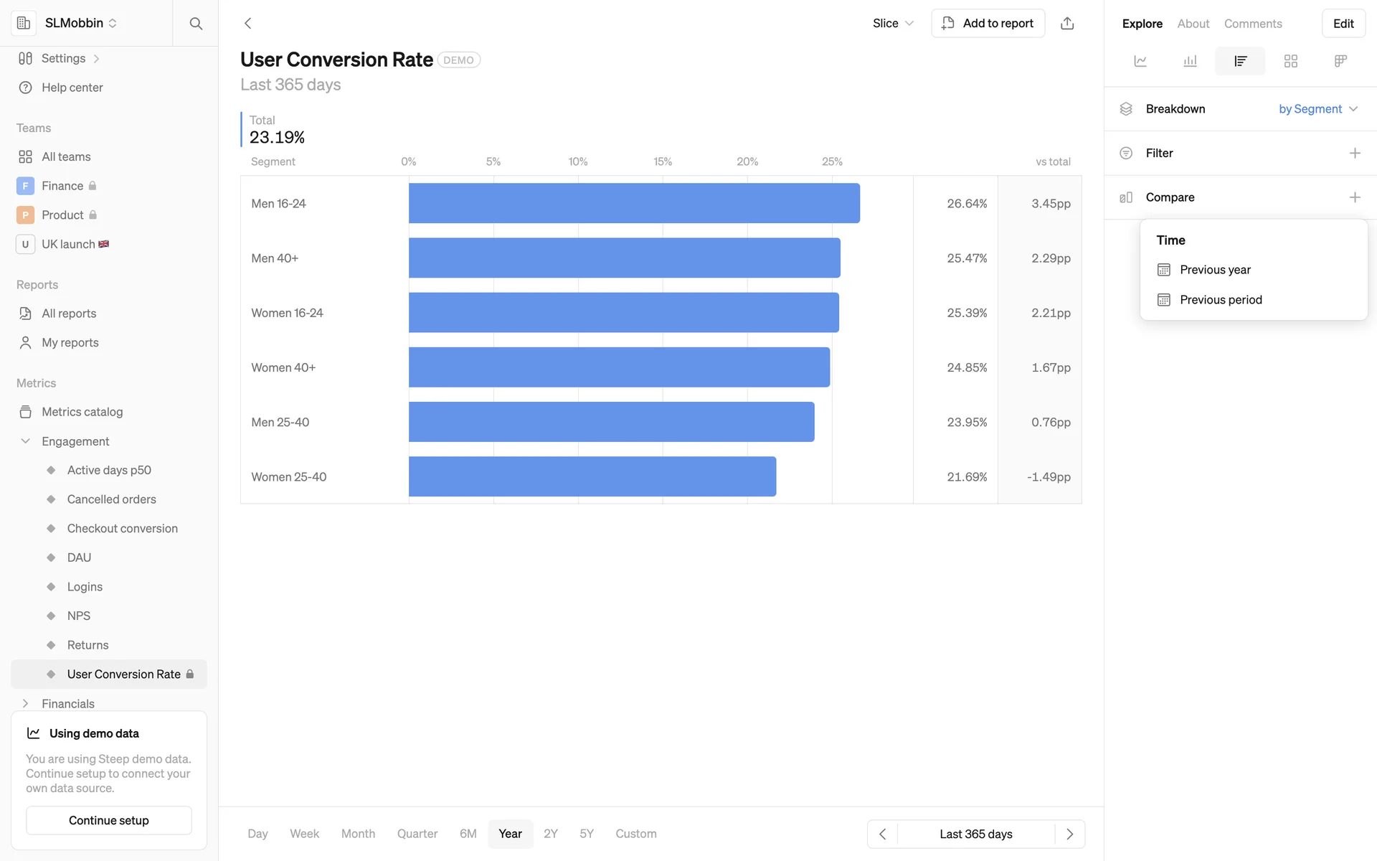Expand the Financials group
This screenshot has width=1377, height=861.
26,704
